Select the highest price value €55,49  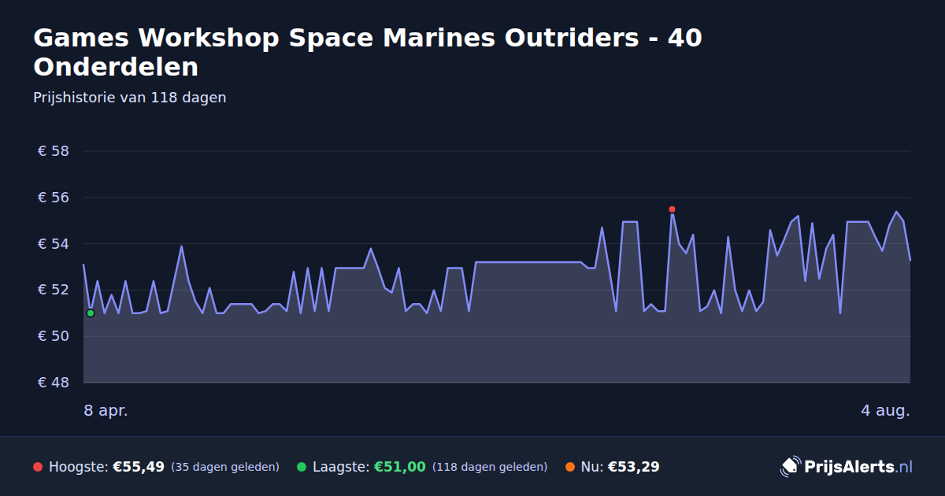pyautogui.click(x=139, y=467)
